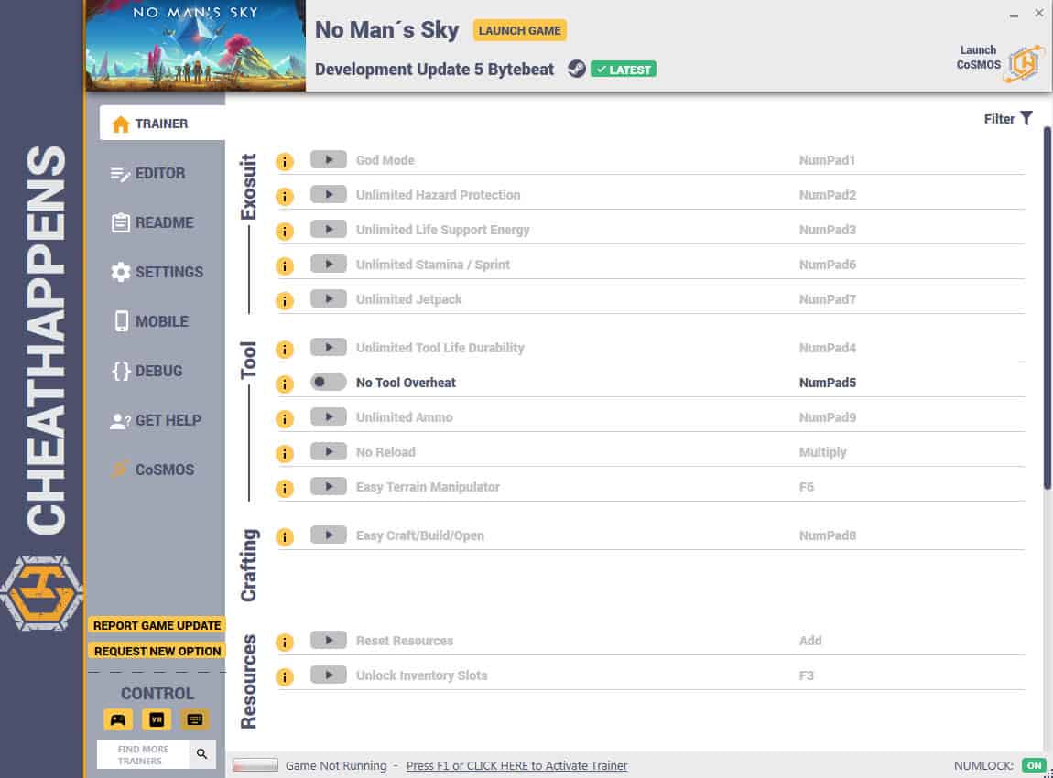
Task: Enable Unlimited Stamina / Sprint
Action: (x=329, y=265)
